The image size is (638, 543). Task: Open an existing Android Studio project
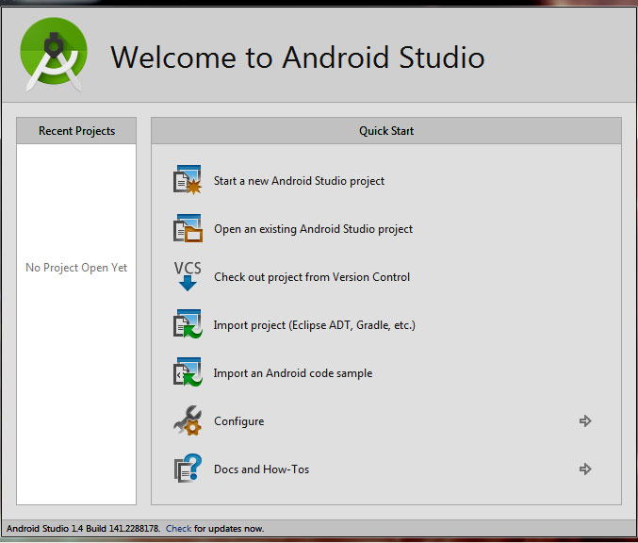pyautogui.click(x=313, y=229)
